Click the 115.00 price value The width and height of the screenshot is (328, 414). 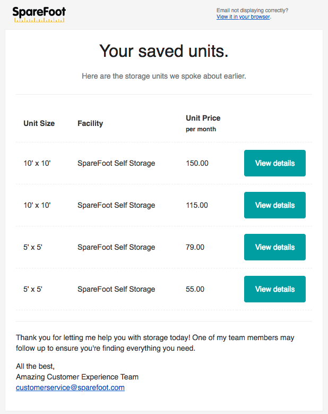click(197, 205)
